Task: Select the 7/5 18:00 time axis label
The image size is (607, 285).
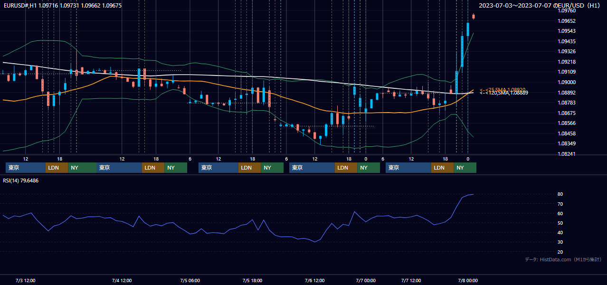Action: (x=252, y=281)
